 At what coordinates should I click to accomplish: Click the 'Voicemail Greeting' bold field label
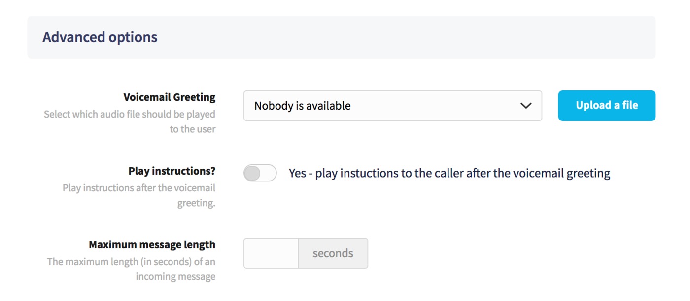click(170, 97)
